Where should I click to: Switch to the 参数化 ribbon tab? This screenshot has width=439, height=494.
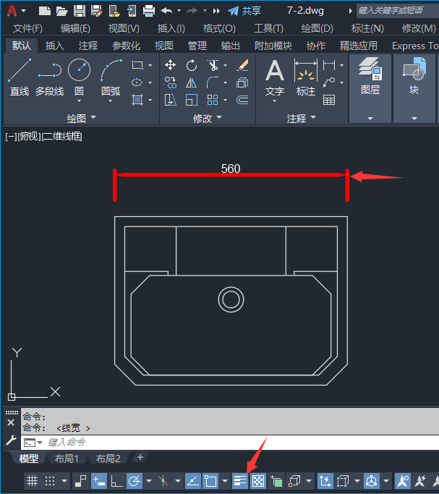tap(127, 46)
